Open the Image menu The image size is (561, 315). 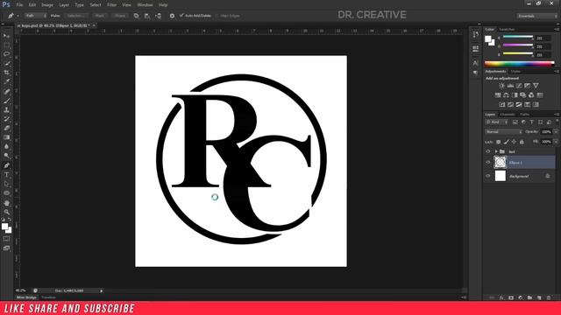coord(46,5)
